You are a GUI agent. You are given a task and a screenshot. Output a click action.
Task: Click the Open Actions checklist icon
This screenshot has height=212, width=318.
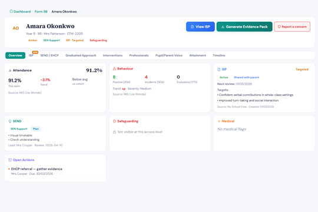point(10,160)
